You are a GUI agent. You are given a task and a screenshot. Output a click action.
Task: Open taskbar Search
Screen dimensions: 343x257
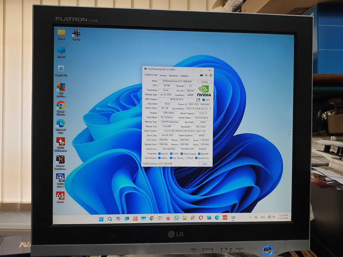pos(110,219)
